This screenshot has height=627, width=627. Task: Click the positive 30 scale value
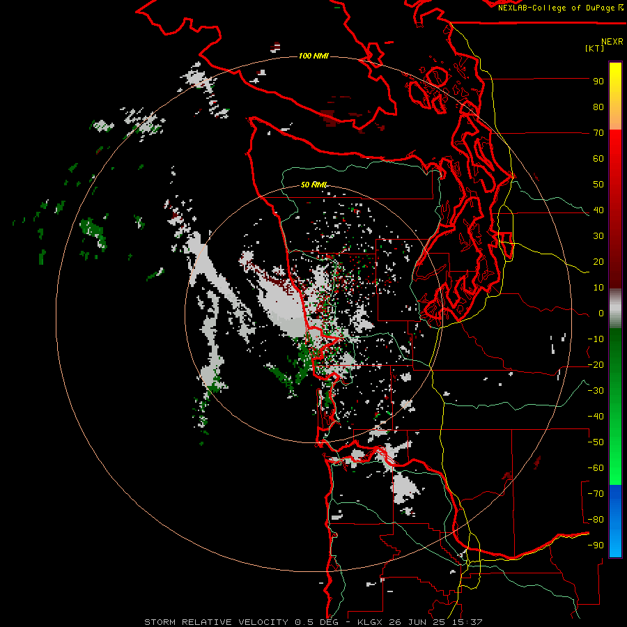tap(598, 236)
